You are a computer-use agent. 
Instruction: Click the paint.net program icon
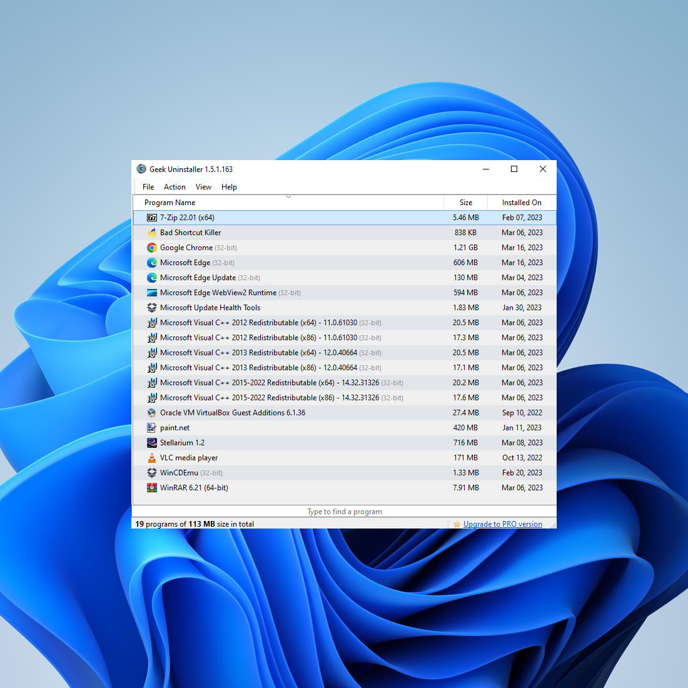click(152, 428)
